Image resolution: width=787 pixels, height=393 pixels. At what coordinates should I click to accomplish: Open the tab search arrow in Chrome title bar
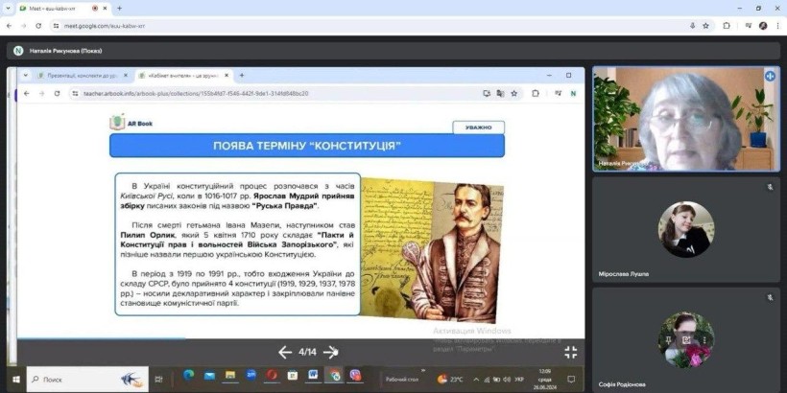[x=8, y=9]
